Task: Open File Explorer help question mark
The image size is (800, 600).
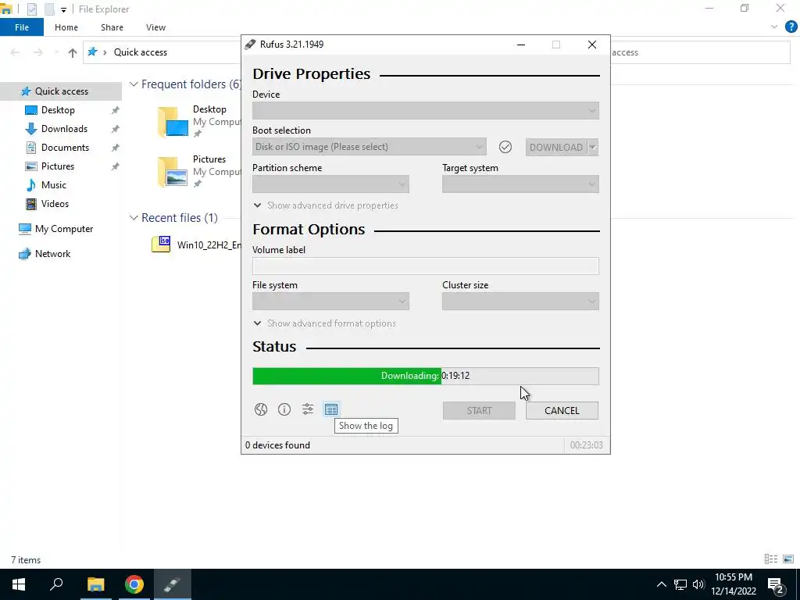Action: (x=791, y=27)
